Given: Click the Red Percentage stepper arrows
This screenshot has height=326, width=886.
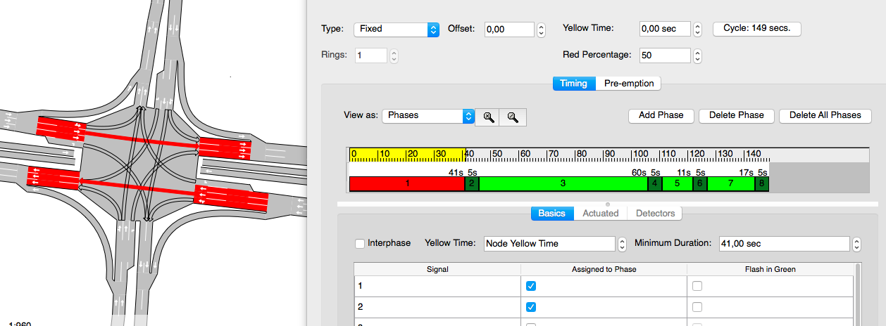Looking at the screenshot, I should (x=697, y=56).
